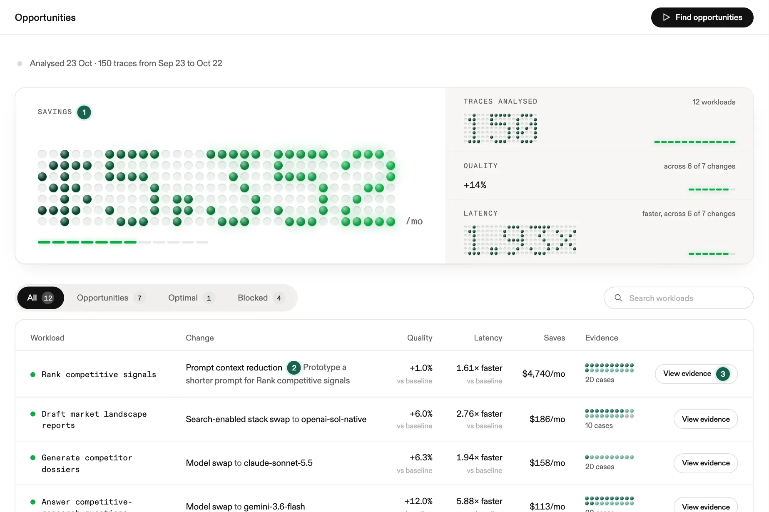
Task: Click the Change column header
Action: (200, 338)
